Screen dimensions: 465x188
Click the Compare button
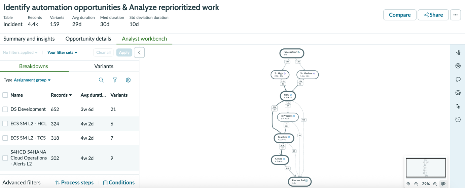pos(400,15)
